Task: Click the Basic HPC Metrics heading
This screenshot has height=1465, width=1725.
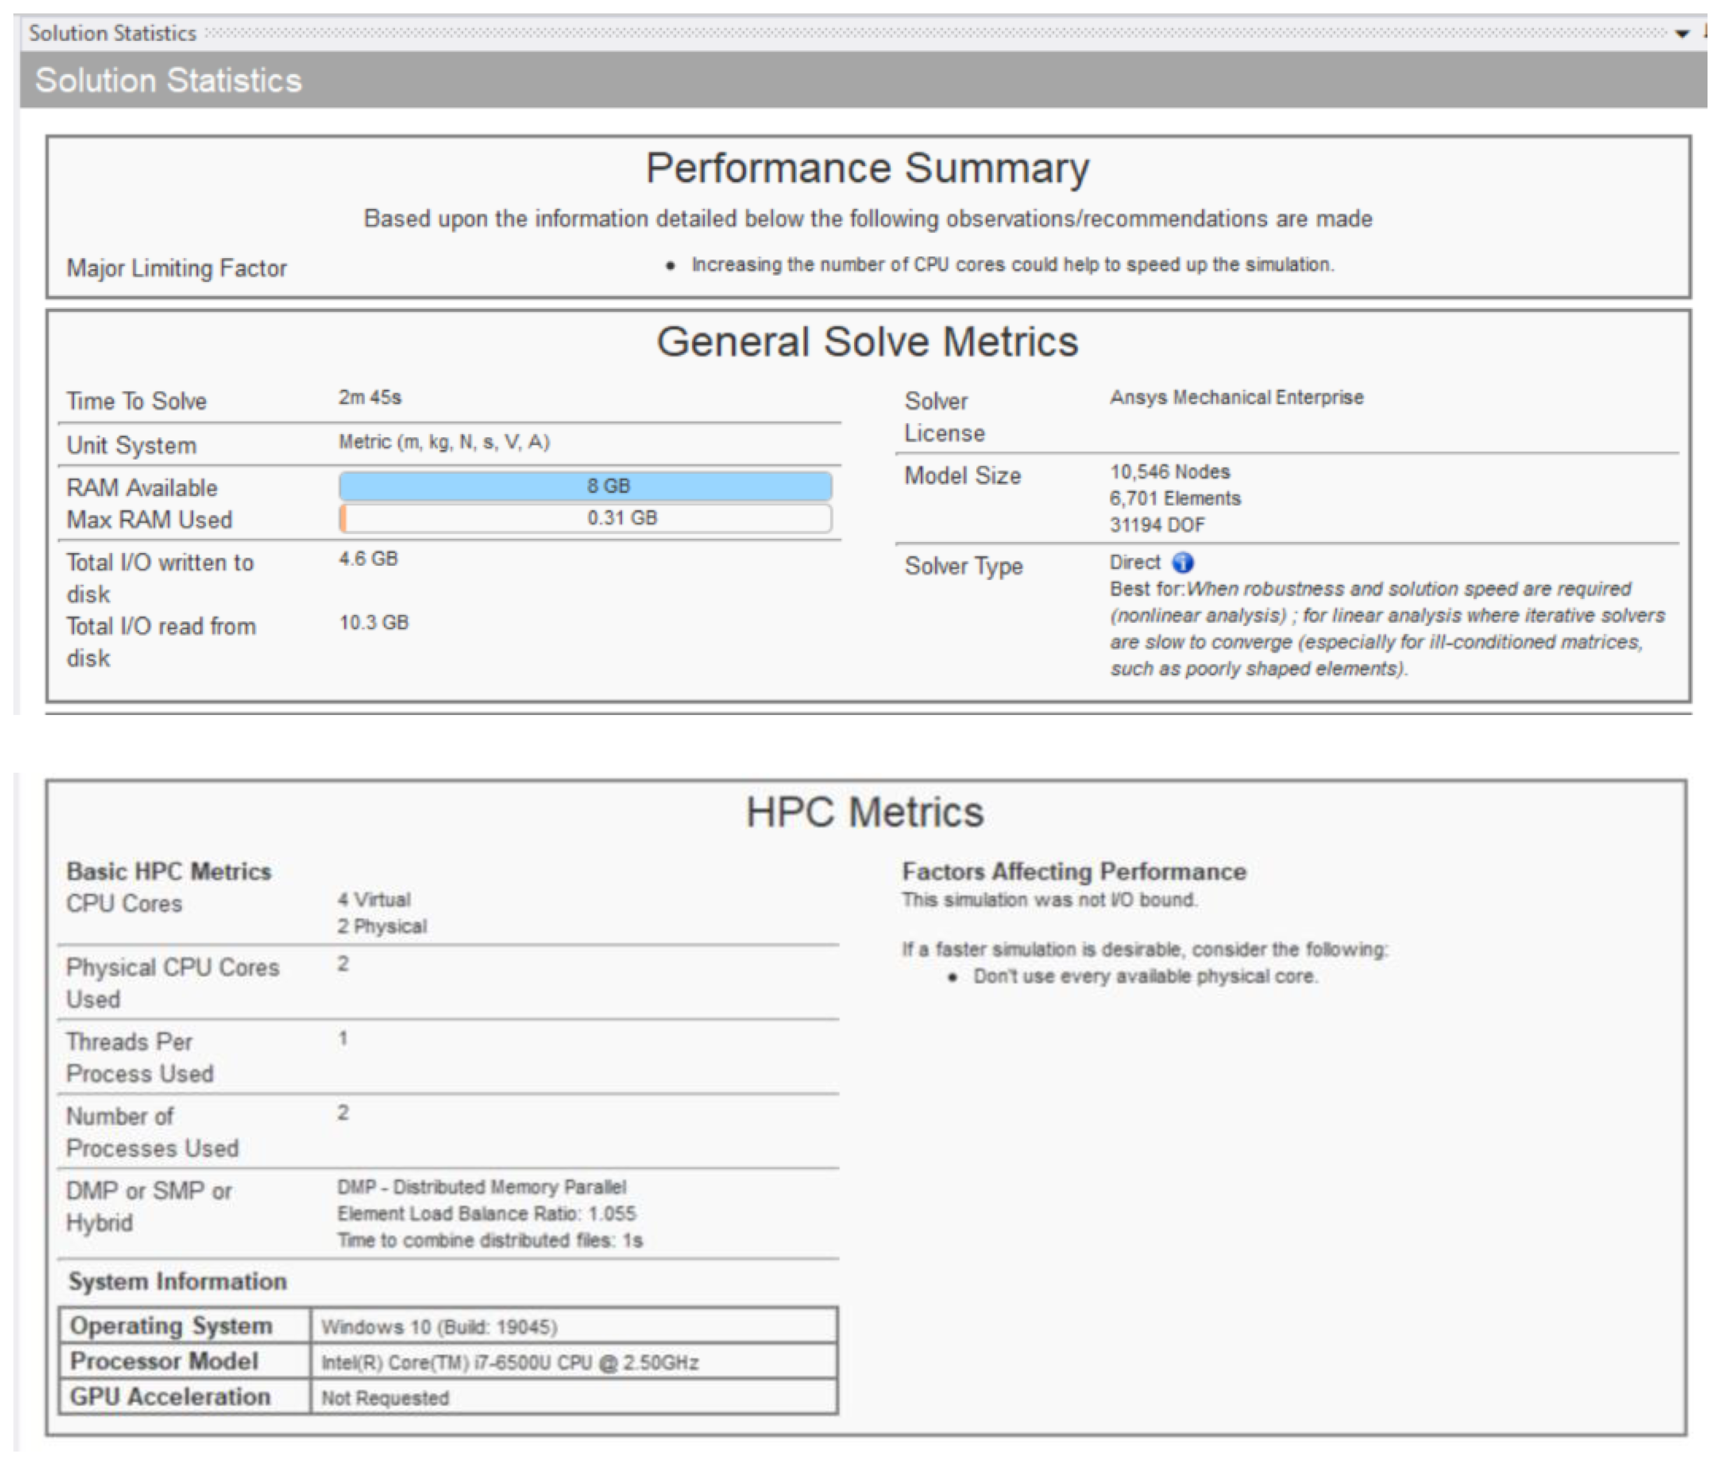Action: [x=168, y=871]
